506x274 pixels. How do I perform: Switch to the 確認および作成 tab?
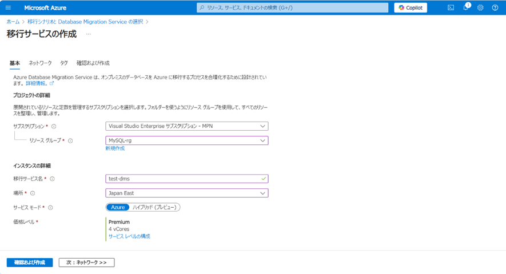tap(93, 63)
